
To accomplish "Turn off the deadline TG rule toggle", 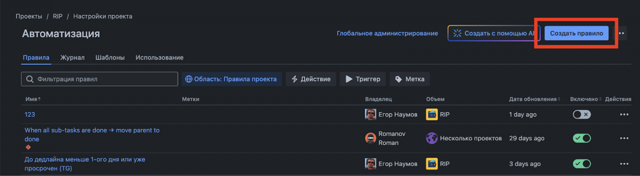I will 582,164.
